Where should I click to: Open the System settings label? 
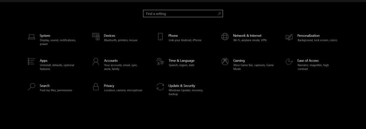[x=45, y=36]
